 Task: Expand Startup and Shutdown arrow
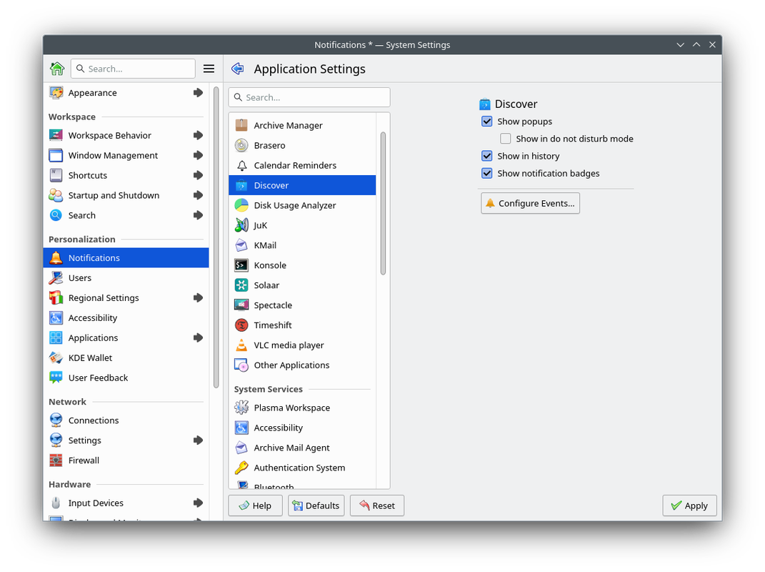pyautogui.click(x=198, y=195)
